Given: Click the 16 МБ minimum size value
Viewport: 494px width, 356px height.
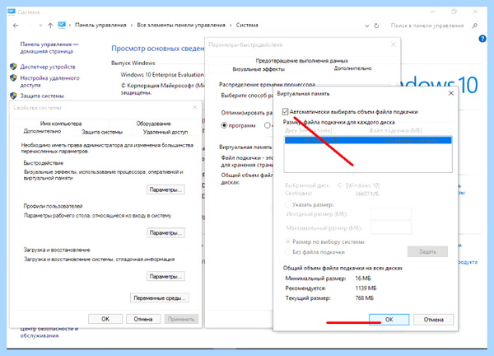Looking at the screenshot, I should (x=363, y=279).
